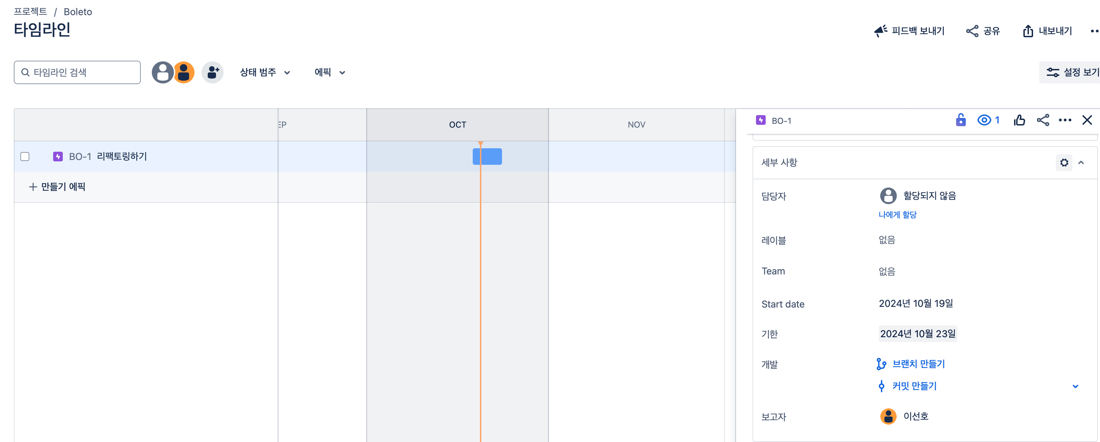Toggle the gray unassigned avatar filter

(162, 72)
